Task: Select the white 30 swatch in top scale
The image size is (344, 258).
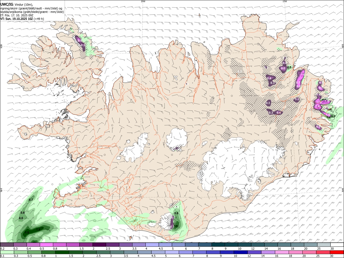Action: [337, 245]
